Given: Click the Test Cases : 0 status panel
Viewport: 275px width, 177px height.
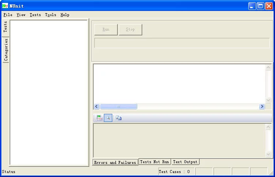Looking at the screenshot, I should [x=176, y=172].
